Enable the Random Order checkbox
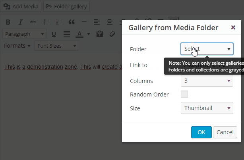 point(184,94)
